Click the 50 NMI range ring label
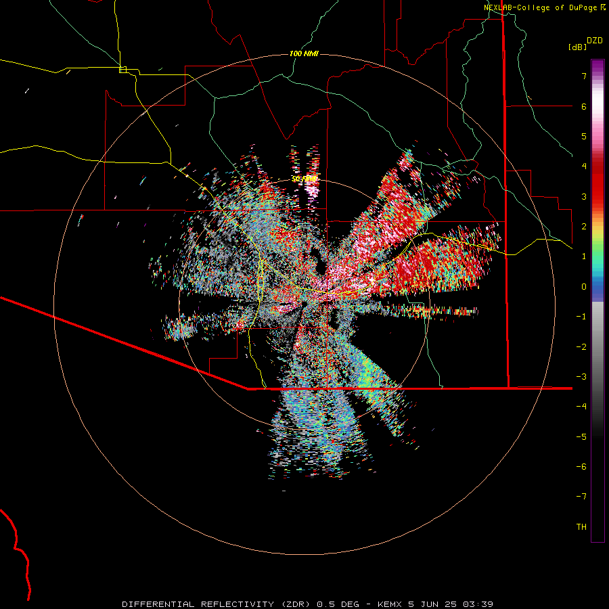This screenshot has height=609, width=609. [x=304, y=179]
